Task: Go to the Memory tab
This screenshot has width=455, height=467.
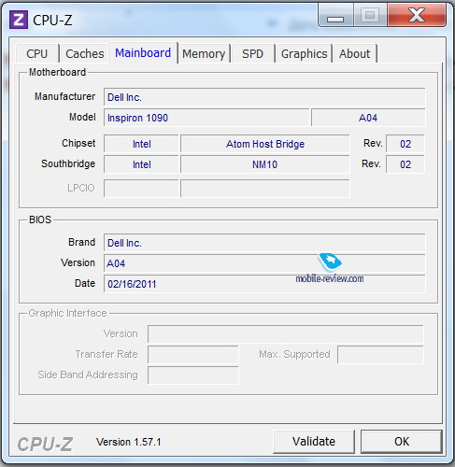Action: 204,53
